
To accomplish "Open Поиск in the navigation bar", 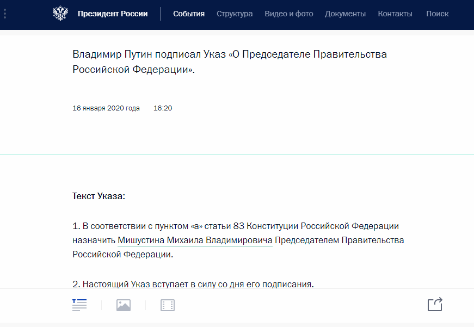I will coord(438,14).
